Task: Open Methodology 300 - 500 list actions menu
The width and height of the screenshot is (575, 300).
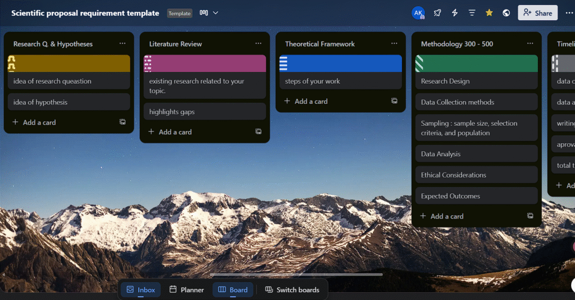Action: 530,44
